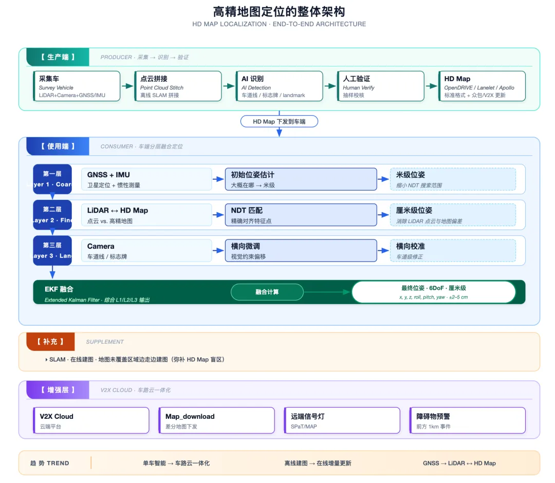Click the AI 识别 detection box
The width and height of the screenshot is (555, 483).
pos(279,86)
